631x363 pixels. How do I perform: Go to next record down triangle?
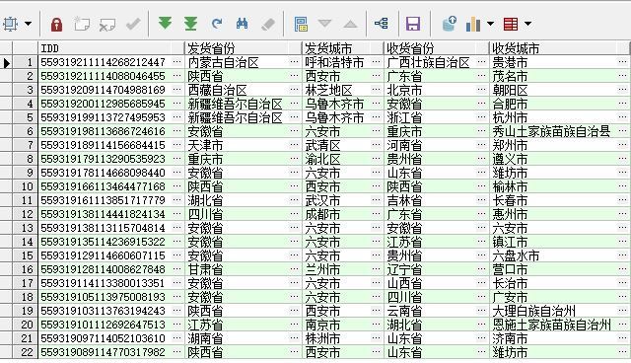pos(324,24)
